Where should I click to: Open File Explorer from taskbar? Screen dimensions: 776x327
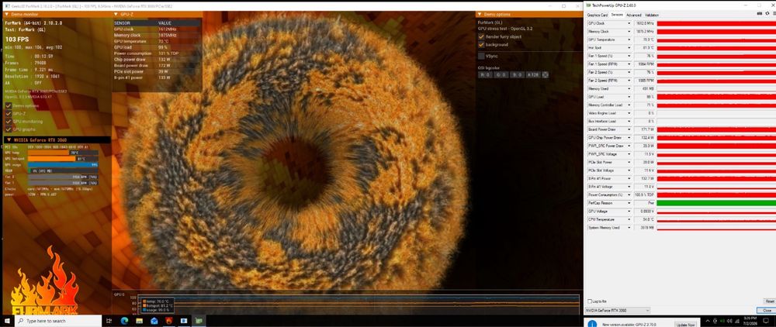click(x=139, y=321)
